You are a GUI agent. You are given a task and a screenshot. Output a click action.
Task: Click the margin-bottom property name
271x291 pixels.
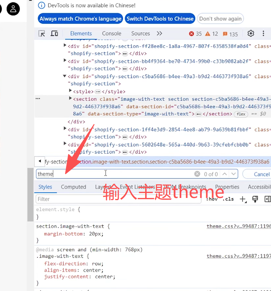tap(63, 234)
